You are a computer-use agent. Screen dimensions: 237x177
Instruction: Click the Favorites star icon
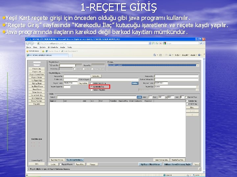click(x=27, y=51)
